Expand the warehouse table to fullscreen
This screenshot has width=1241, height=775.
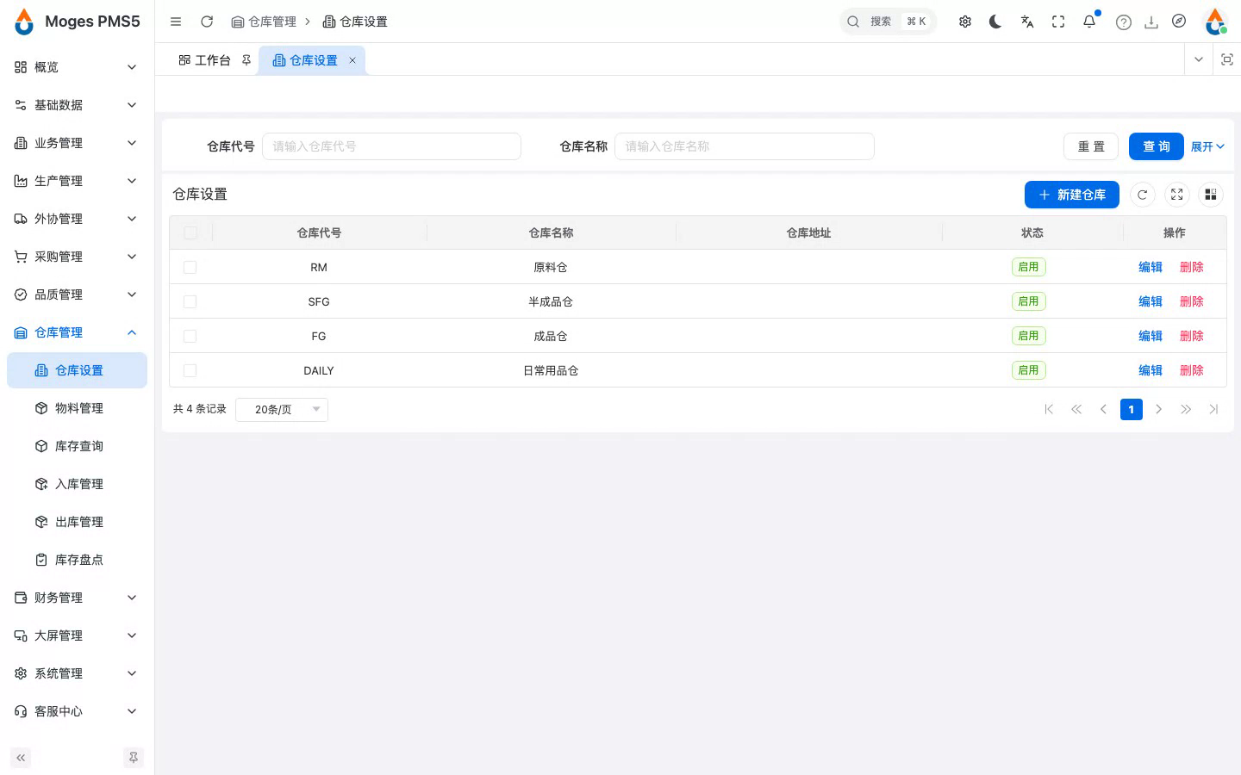pyautogui.click(x=1176, y=195)
